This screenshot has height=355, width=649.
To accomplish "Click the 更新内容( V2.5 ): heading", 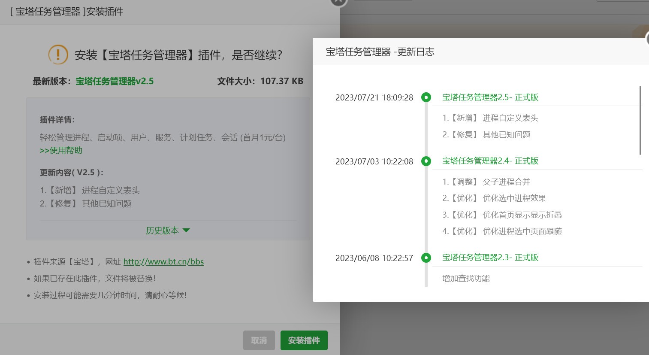I will (72, 173).
